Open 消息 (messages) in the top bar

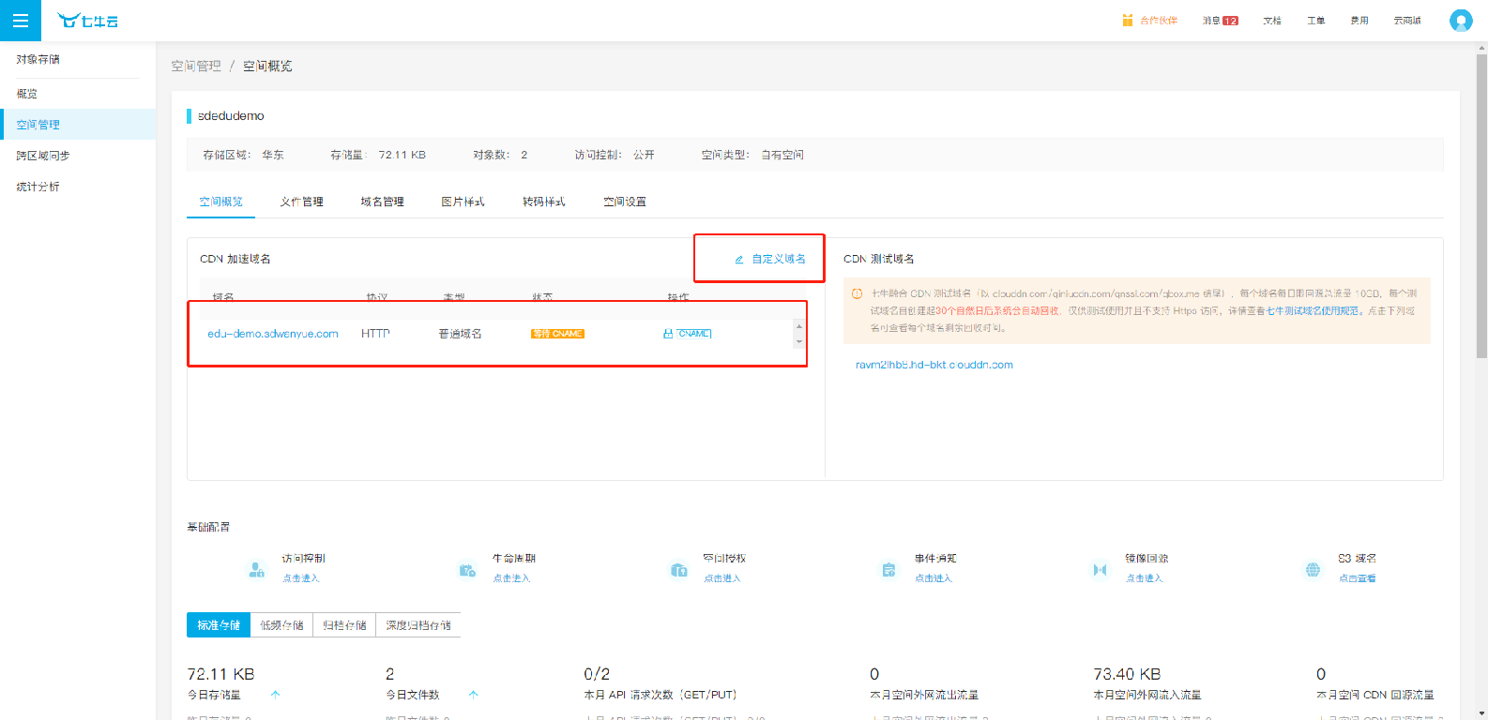[1211, 21]
